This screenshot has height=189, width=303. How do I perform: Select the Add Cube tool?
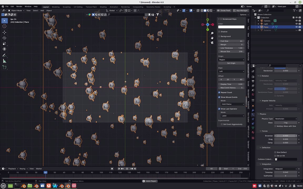[x=4, y=67]
